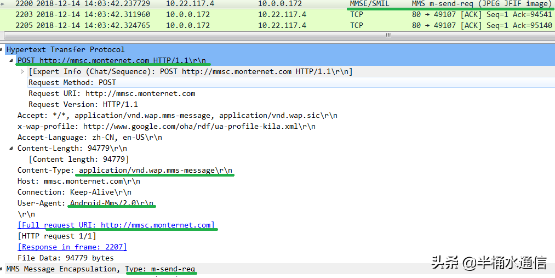Image resolution: width=555 pixels, height=278 pixels.
Task: Select the Content-Type header row
Action: coord(125,171)
